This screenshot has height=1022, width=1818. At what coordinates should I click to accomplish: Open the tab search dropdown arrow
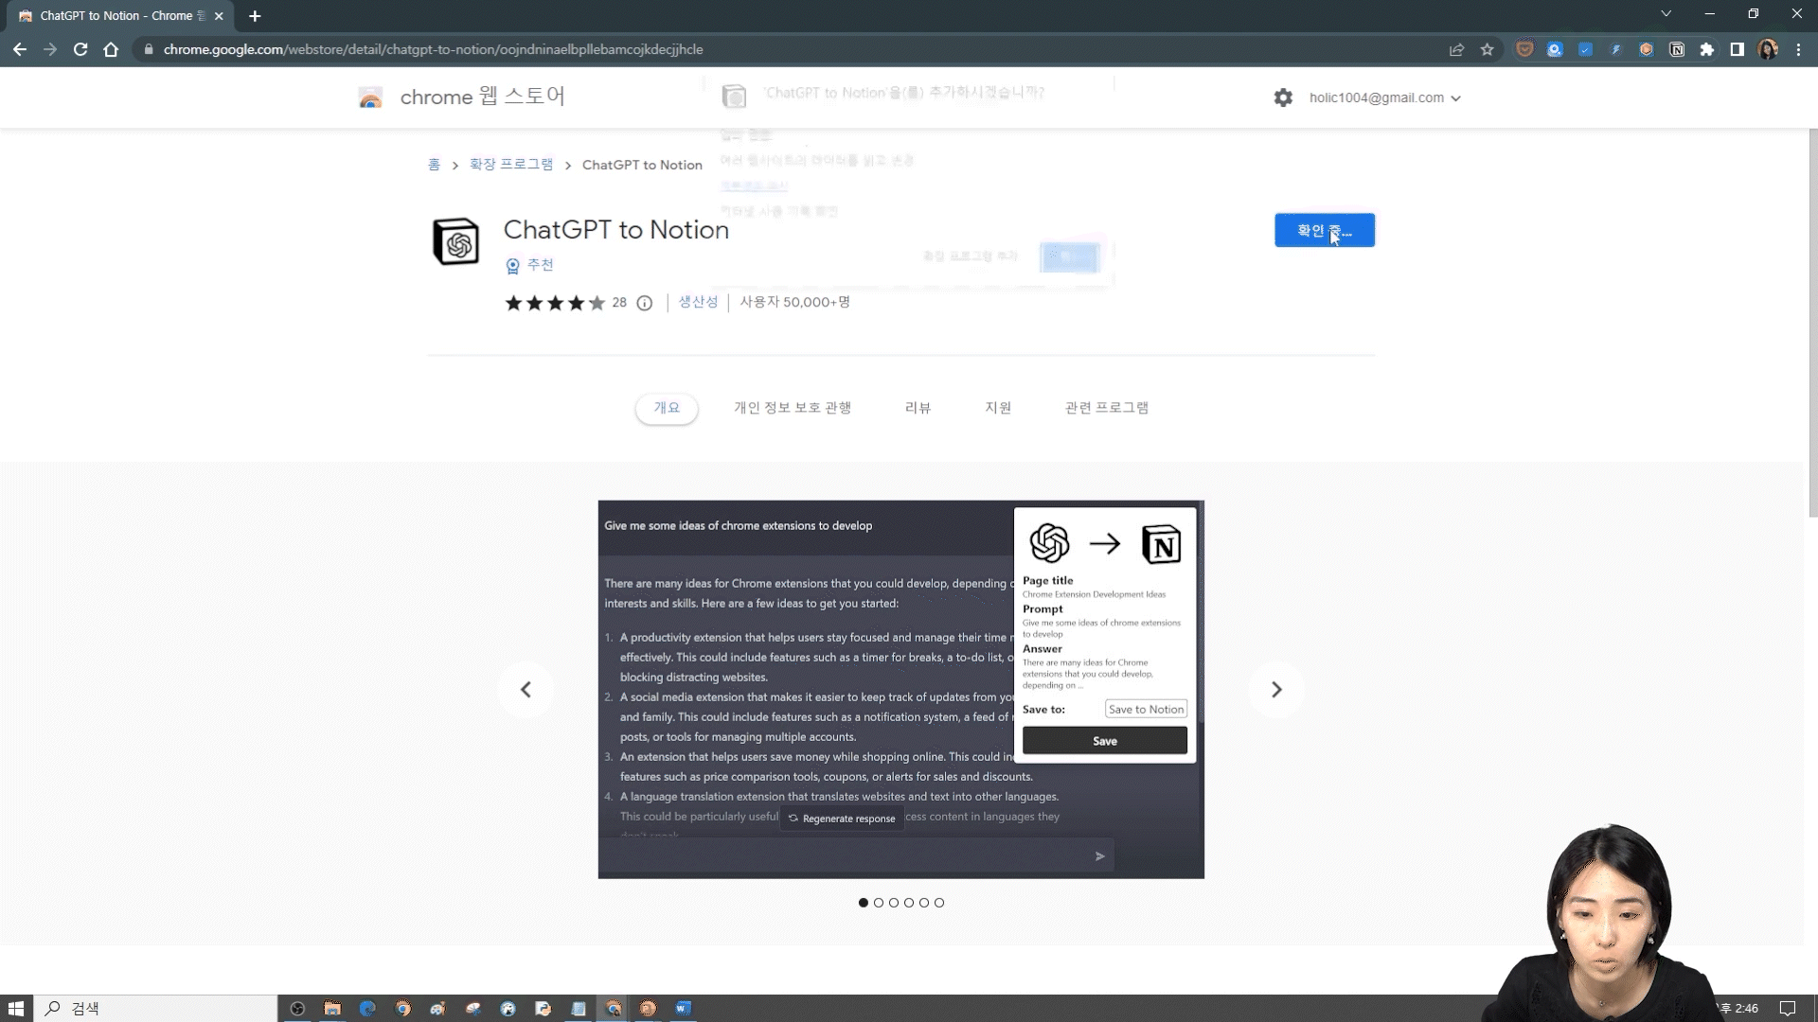pyautogui.click(x=1666, y=14)
